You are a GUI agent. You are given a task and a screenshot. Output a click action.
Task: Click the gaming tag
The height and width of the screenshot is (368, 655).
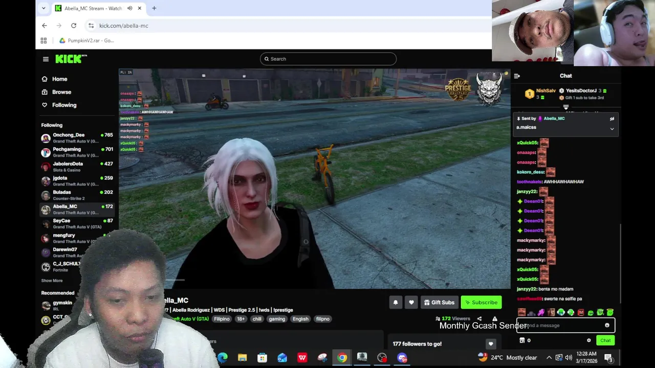coord(277,319)
